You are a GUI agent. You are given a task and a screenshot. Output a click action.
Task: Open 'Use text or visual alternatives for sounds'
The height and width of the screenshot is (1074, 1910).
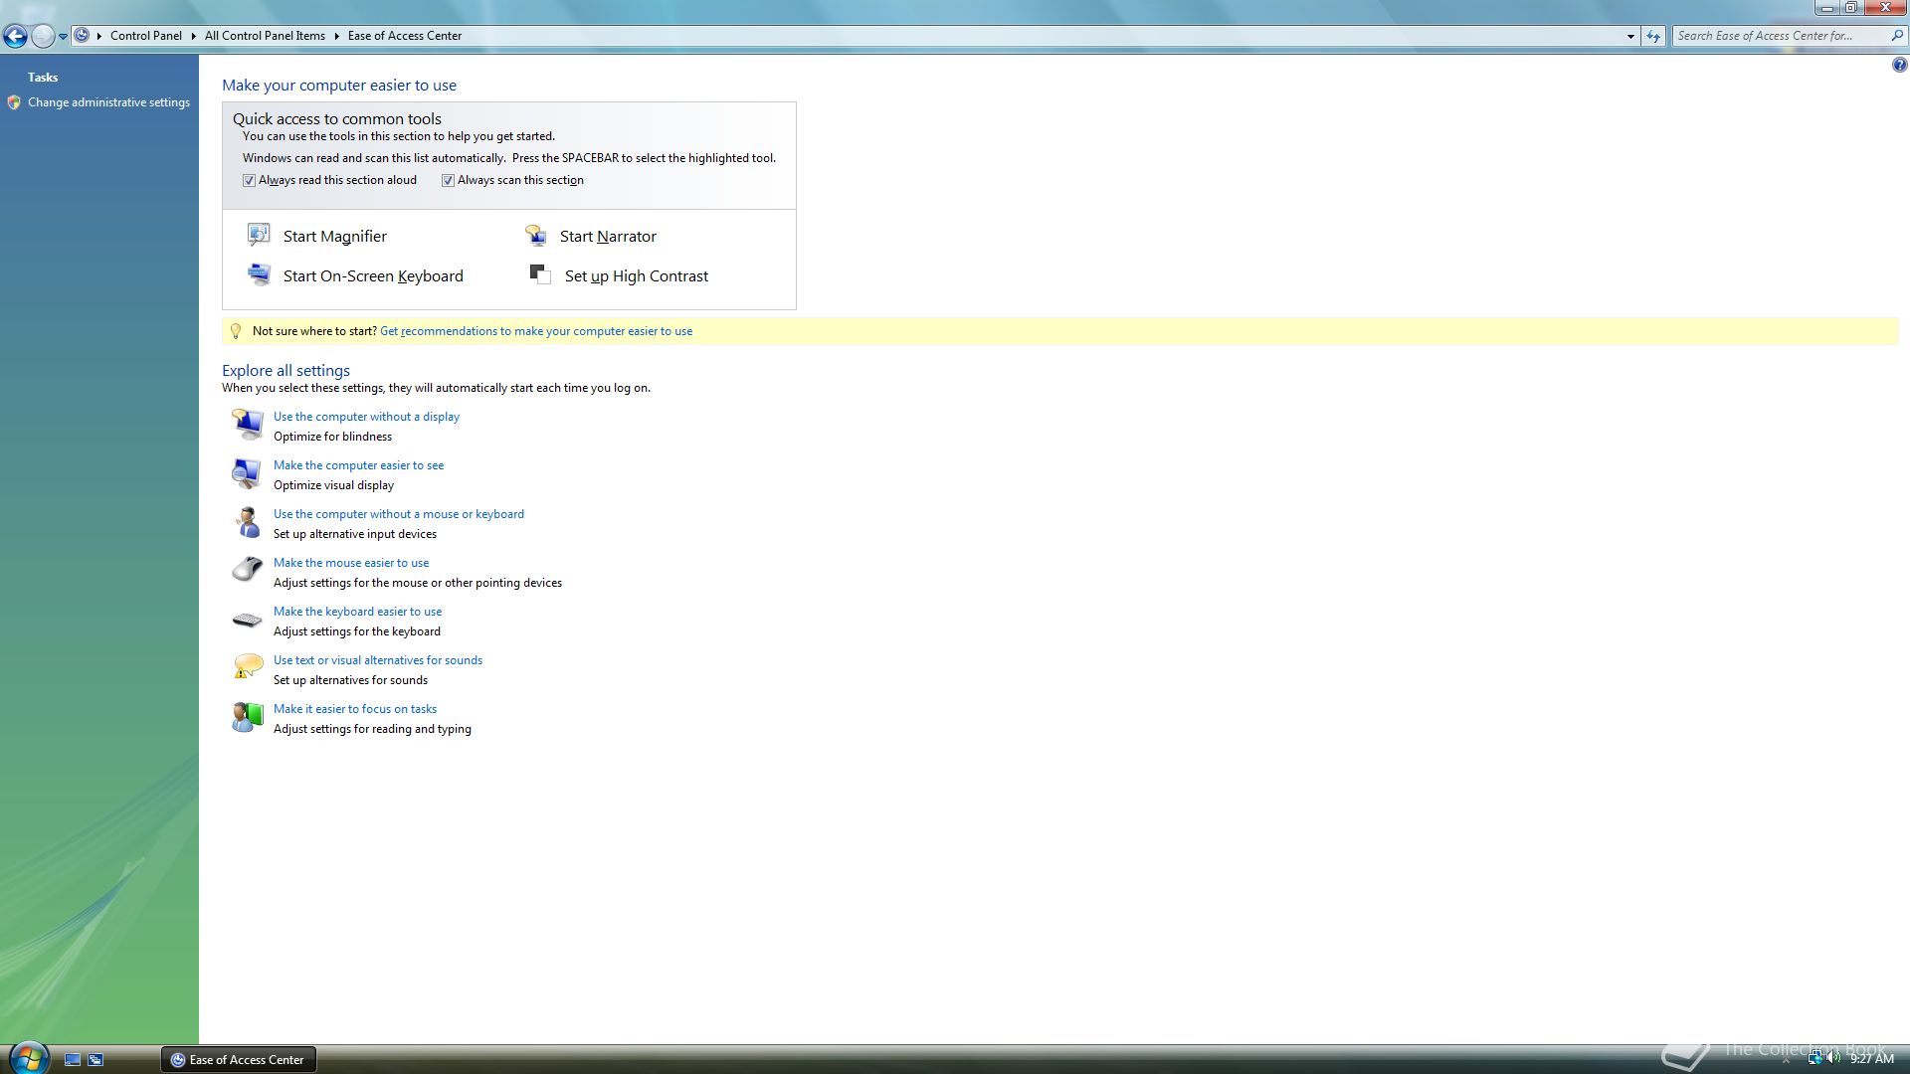pyautogui.click(x=378, y=660)
